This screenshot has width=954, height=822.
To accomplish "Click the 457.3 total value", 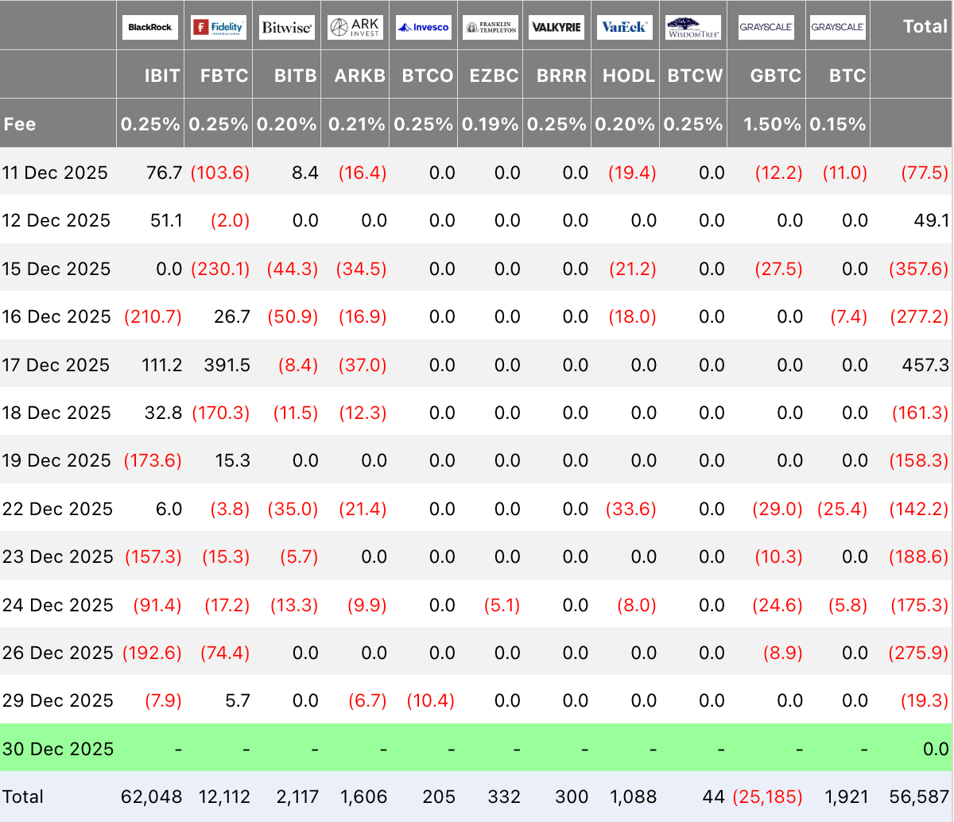I will [926, 365].
